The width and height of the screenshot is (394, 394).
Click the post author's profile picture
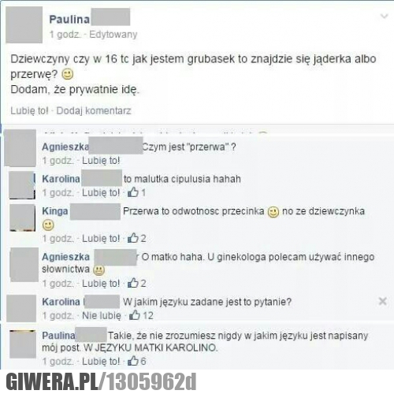pos(24,24)
